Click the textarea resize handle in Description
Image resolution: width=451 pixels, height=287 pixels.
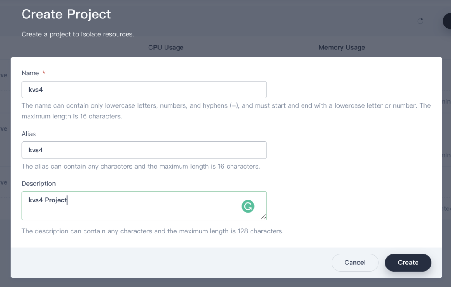coord(263,217)
